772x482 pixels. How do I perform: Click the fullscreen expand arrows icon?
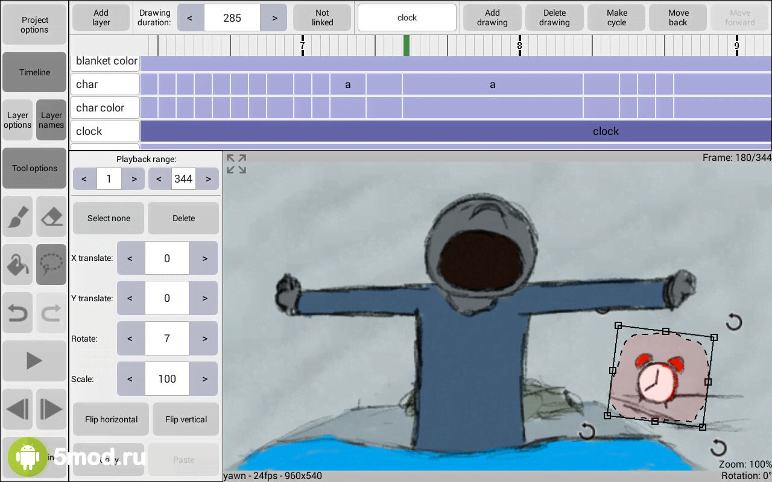coord(236,164)
